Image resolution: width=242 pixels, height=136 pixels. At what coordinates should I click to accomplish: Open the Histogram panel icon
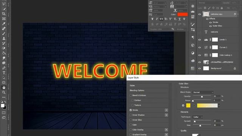coord(192,12)
